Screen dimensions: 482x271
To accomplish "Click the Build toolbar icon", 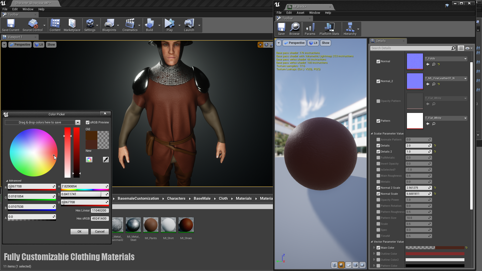I will [149, 25].
